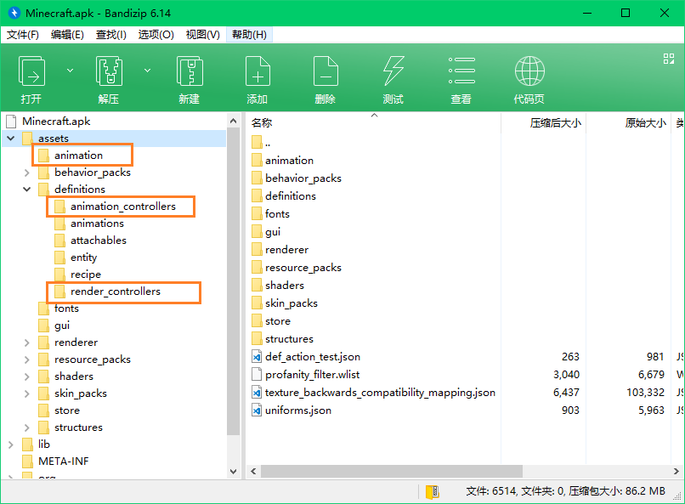Select render_controllers in the tree
The height and width of the screenshot is (504, 685).
tap(116, 292)
